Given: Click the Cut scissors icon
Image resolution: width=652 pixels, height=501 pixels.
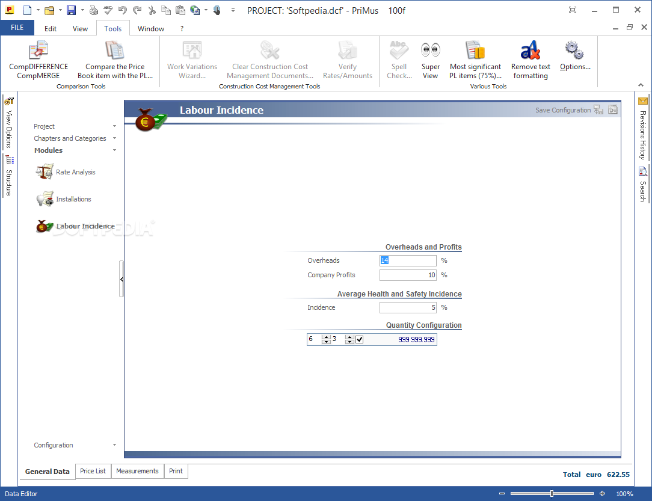Looking at the screenshot, I should (152, 10).
